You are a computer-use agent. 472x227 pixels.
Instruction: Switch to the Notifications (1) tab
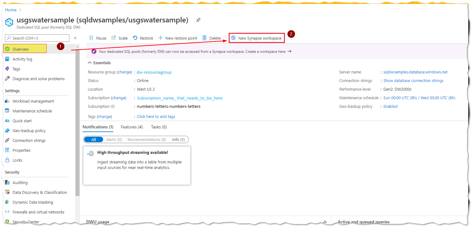(98, 127)
